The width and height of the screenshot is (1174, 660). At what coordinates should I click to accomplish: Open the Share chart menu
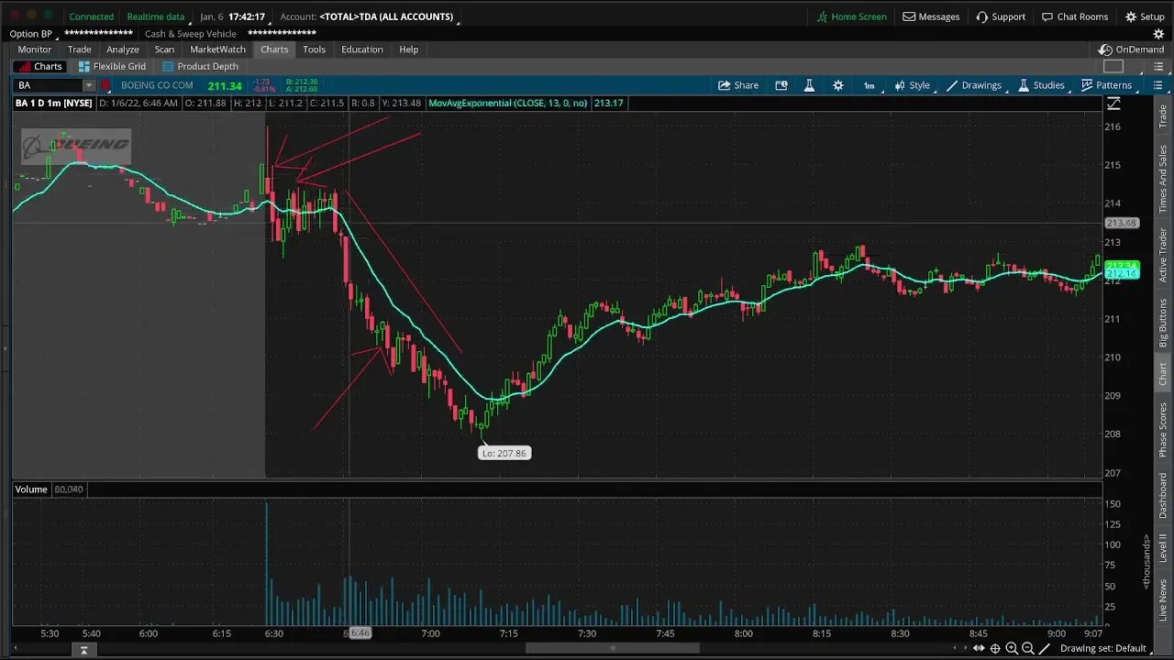(x=738, y=85)
